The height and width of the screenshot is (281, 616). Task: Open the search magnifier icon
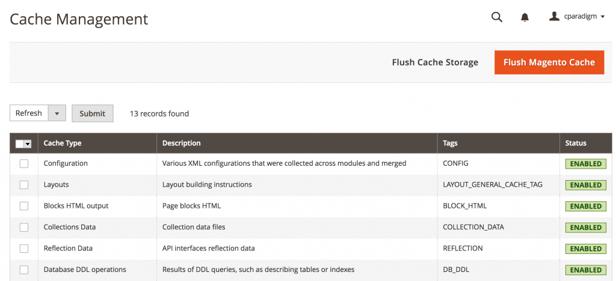496,17
